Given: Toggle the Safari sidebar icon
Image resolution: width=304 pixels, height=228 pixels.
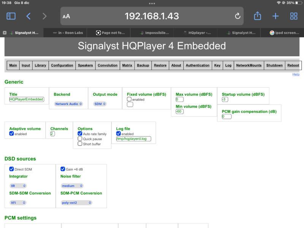Looking at the screenshot, I should click(11, 16).
